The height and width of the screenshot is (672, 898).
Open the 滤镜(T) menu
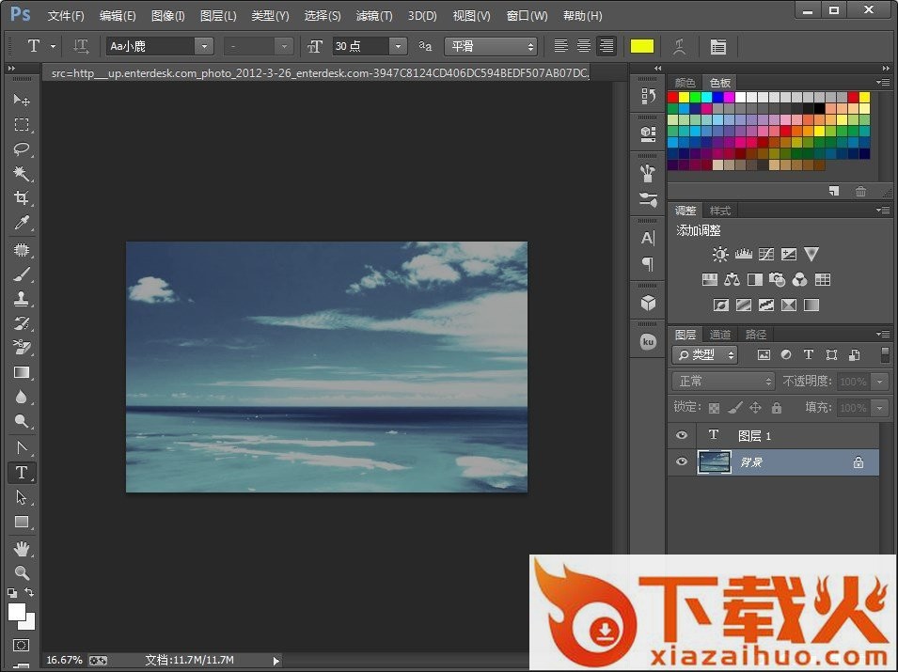tap(374, 16)
